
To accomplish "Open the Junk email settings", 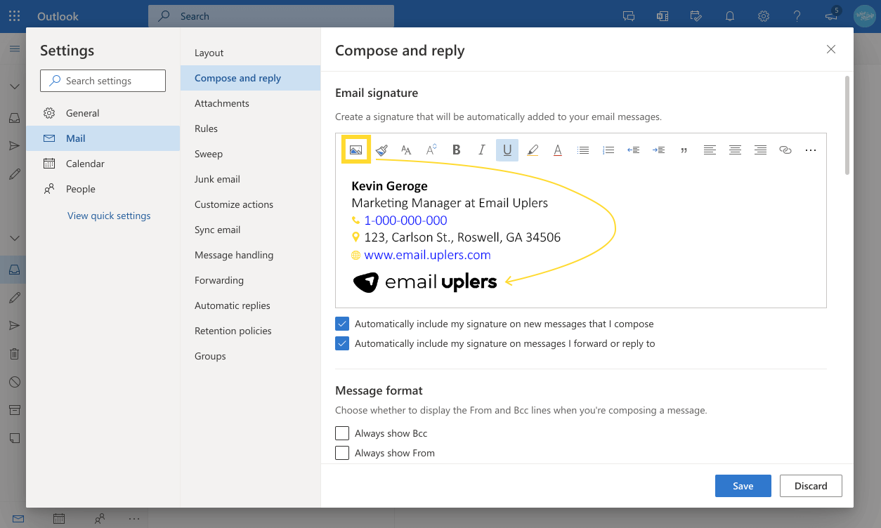I will click(x=217, y=179).
